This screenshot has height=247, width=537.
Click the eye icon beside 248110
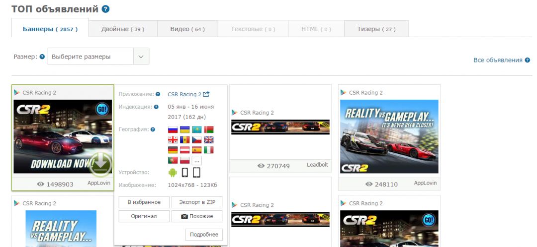369,184
